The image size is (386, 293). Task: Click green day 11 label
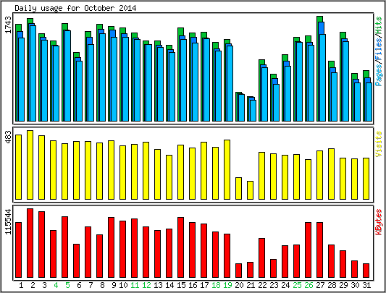tap(135, 285)
